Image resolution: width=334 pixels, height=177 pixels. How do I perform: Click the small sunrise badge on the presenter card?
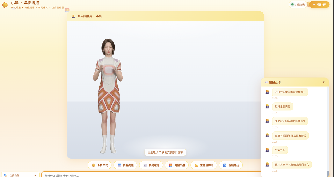coord(67,10)
